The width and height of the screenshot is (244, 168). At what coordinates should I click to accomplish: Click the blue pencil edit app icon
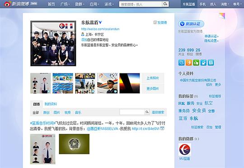click(x=203, y=63)
